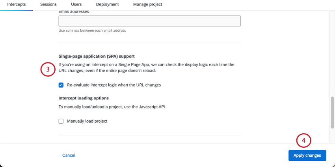This screenshot has height=167, width=335.
Task: Uncheck Re-evaluate intercept logic checkbox
Action: click(x=61, y=85)
